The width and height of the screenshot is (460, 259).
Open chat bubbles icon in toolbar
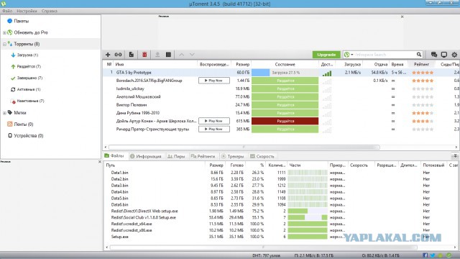(x=434, y=55)
